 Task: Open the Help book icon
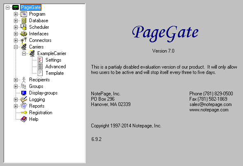tap(24, 119)
